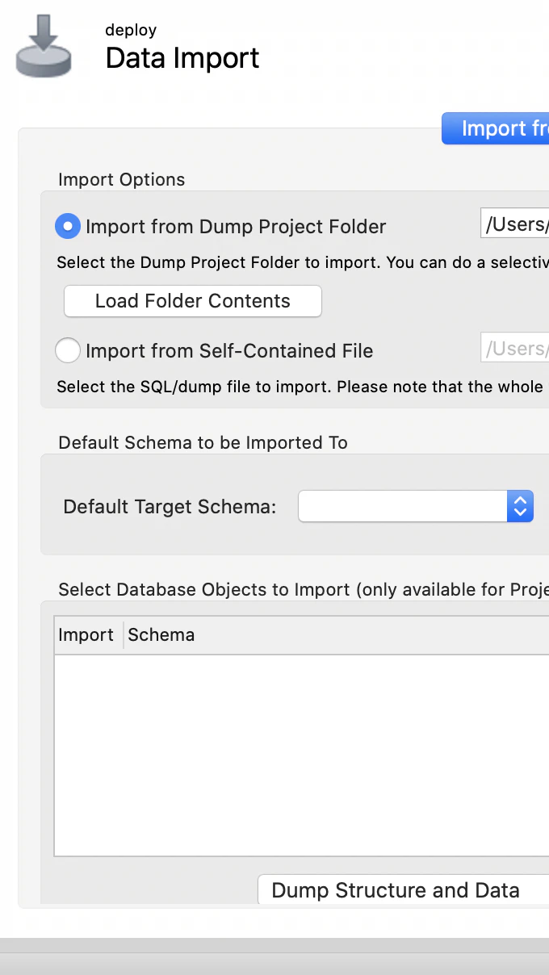Open the Default Target Schema combo box

click(415, 507)
